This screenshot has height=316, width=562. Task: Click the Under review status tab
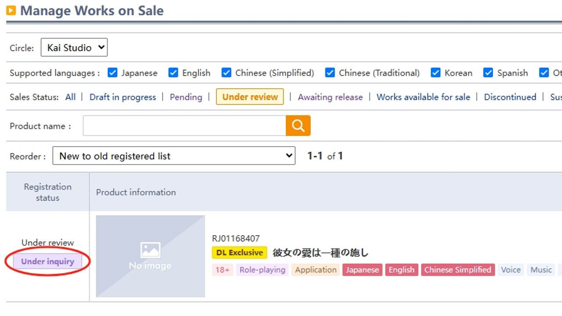pyautogui.click(x=250, y=97)
